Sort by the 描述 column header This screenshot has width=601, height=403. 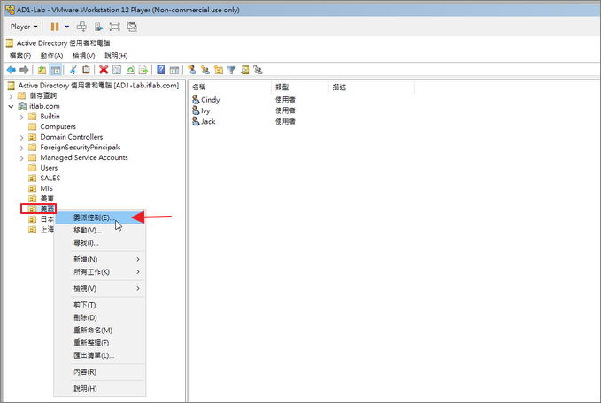click(x=372, y=87)
